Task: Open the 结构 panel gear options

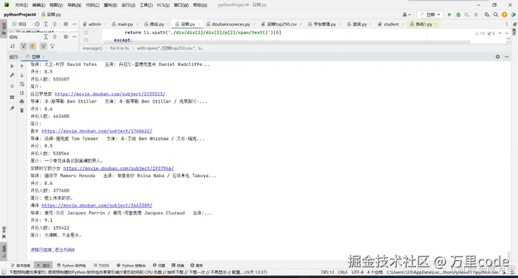Action: pyautogui.click(x=66, y=37)
